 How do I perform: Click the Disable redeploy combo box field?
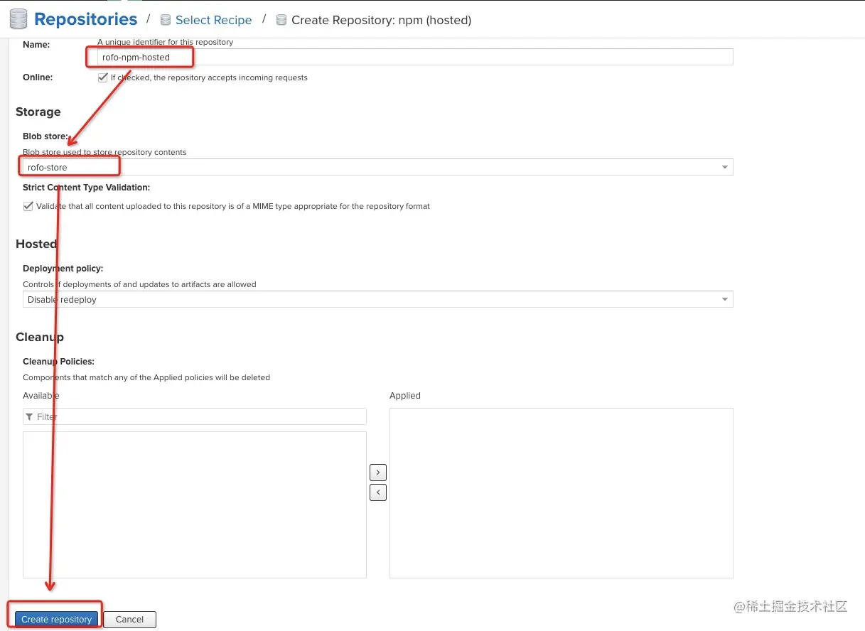point(377,299)
